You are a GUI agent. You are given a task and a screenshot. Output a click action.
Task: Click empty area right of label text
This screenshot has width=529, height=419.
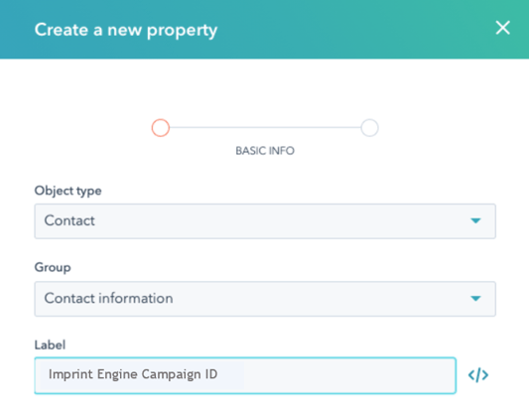(347, 375)
